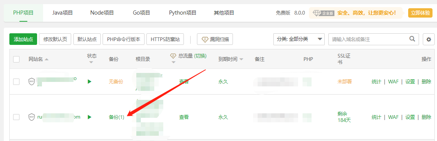Click 删除 for second site row
Viewport: 437px width, 141px height.
pyautogui.click(x=427, y=117)
